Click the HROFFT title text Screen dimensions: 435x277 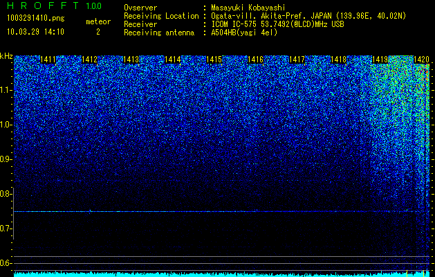[43, 6]
